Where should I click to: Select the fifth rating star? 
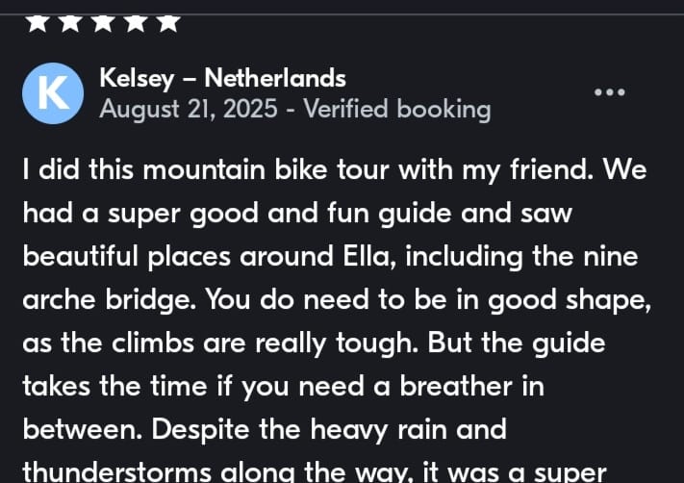click(168, 22)
